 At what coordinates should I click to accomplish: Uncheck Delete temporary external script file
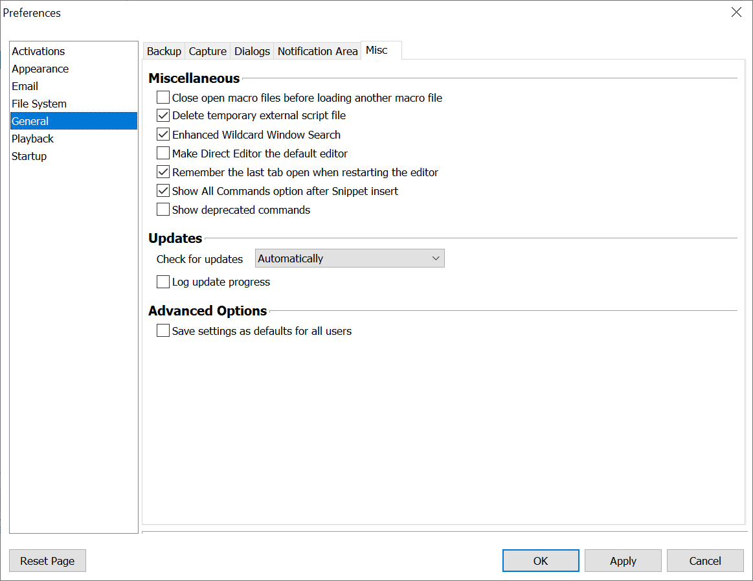(163, 116)
